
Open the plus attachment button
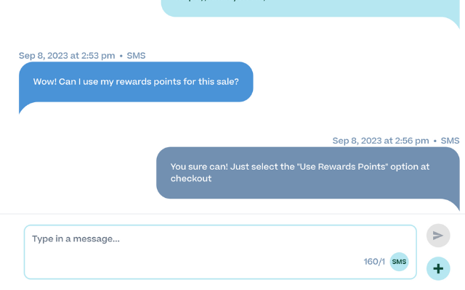(437, 268)
